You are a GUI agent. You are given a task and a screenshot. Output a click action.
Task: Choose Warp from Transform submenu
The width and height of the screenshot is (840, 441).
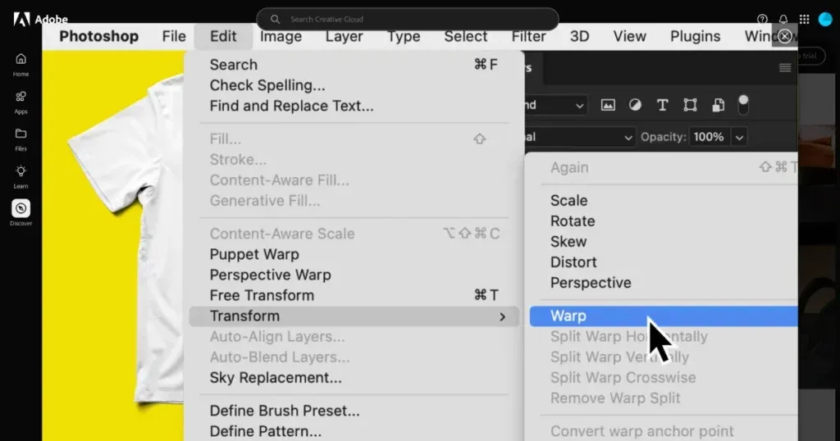(x=568, y=316)
